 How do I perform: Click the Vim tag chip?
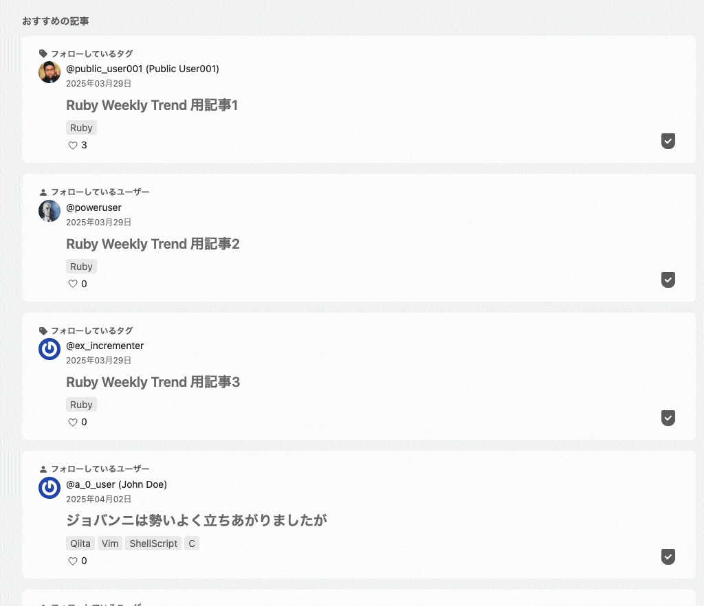pyautogui.click(x=110, y=543)
